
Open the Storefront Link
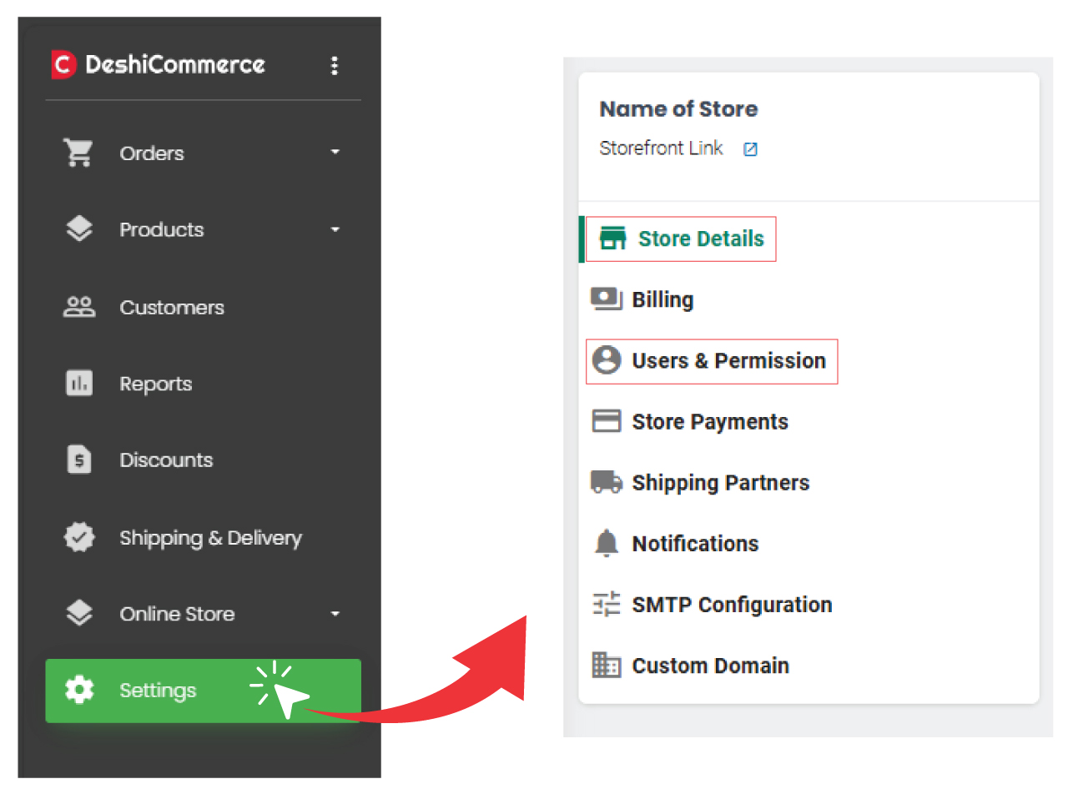(x=661, y=149)
